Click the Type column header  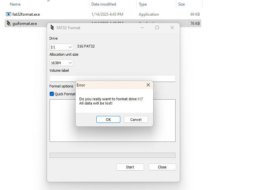(x=143, y=4)
